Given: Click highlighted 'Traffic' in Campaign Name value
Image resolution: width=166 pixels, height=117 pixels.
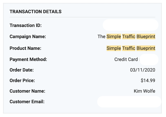Looking at the screenshot, I should pyautogui.click(x=129, y=37).
